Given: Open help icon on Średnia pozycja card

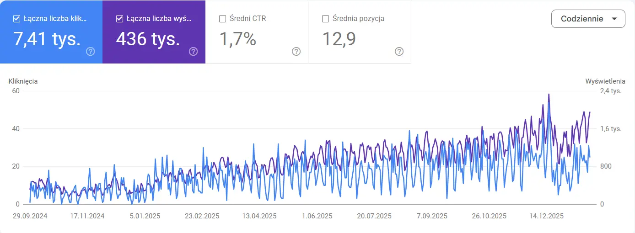Looking at the screenshot, I should click(399, 51).
